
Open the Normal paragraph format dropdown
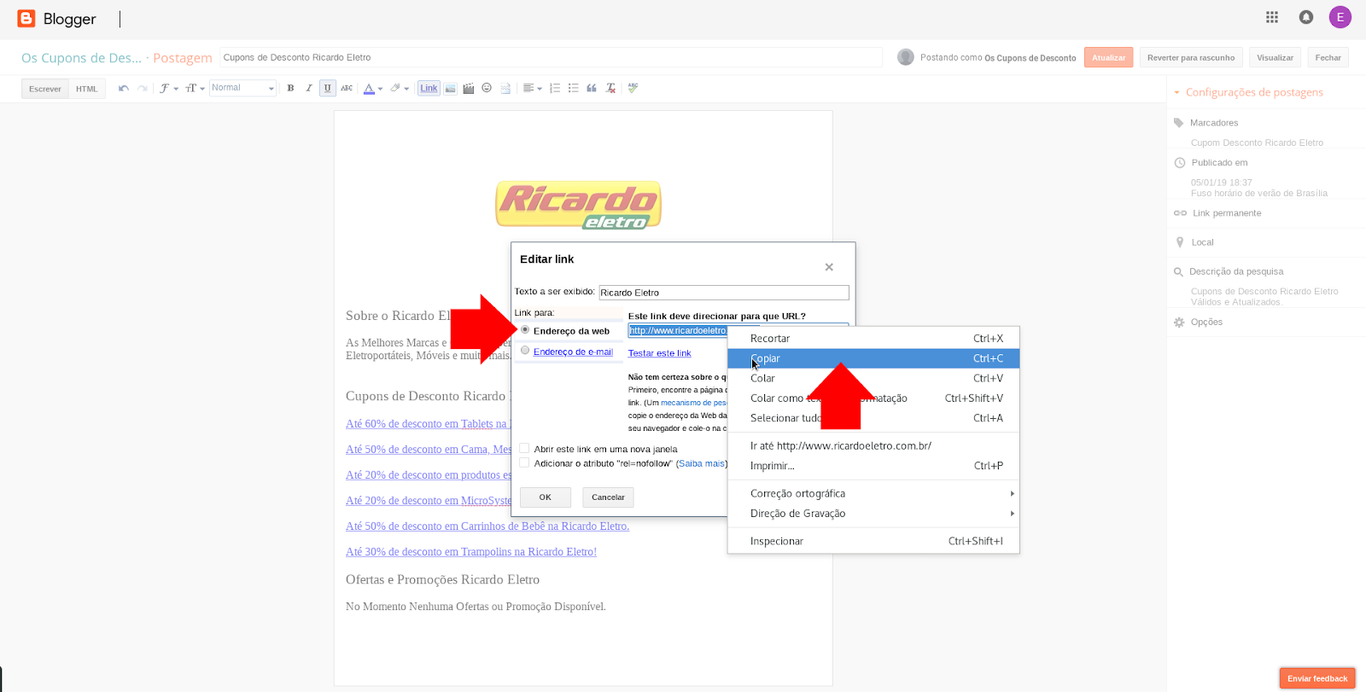point(242,88)
